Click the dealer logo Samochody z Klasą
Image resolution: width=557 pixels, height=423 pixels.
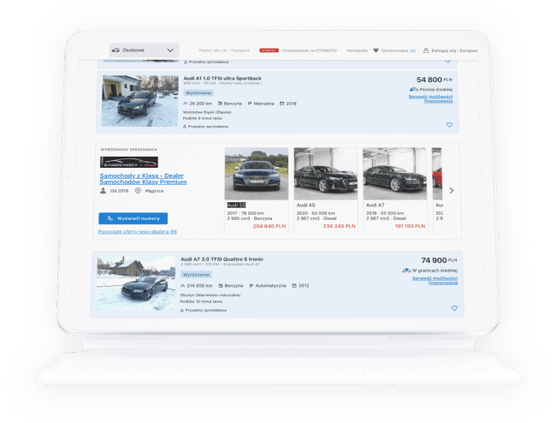129,162
